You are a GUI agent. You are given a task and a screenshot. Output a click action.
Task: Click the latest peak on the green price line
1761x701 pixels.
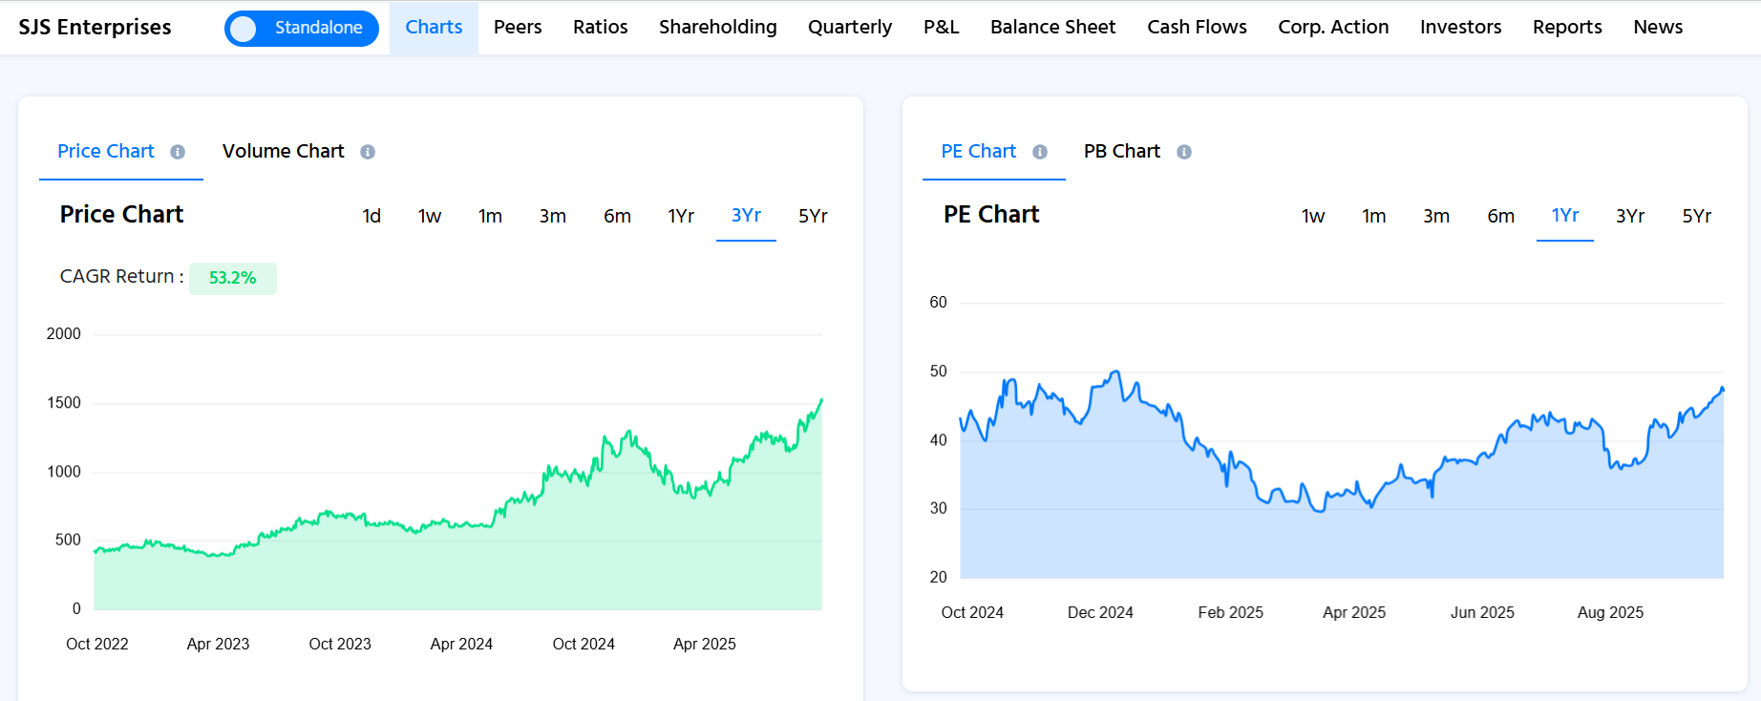coord(820,400)
